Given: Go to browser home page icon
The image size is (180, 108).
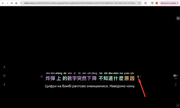Looking at the screenshot, I should pos(16,3).
